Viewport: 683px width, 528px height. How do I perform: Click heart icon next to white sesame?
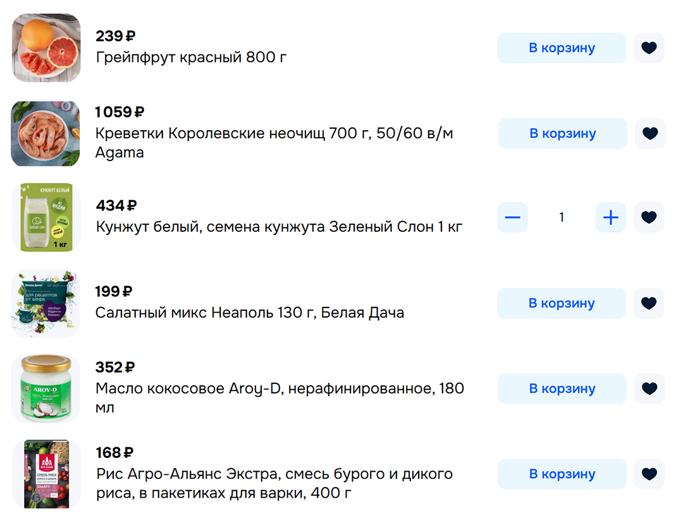[x=649, y=218]
